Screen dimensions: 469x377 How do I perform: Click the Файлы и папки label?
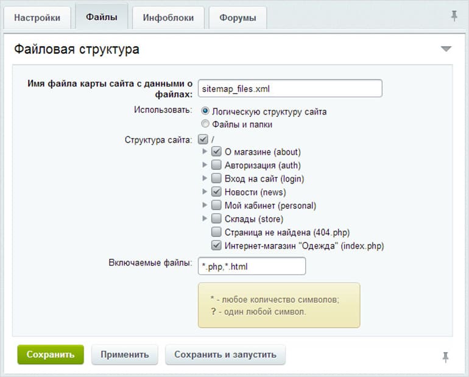[x=242, y=124]
